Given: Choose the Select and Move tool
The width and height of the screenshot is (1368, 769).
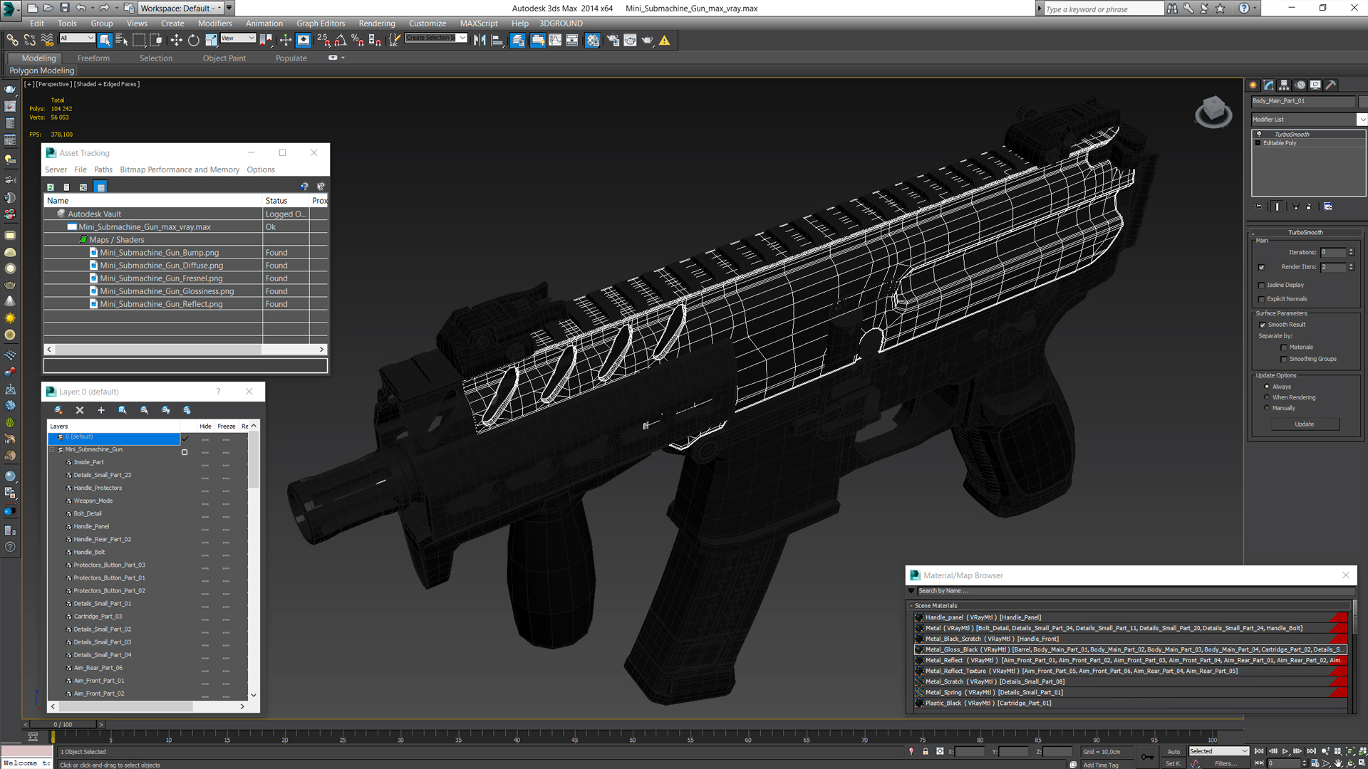Looking at the screenshot, I should point(176,41).
